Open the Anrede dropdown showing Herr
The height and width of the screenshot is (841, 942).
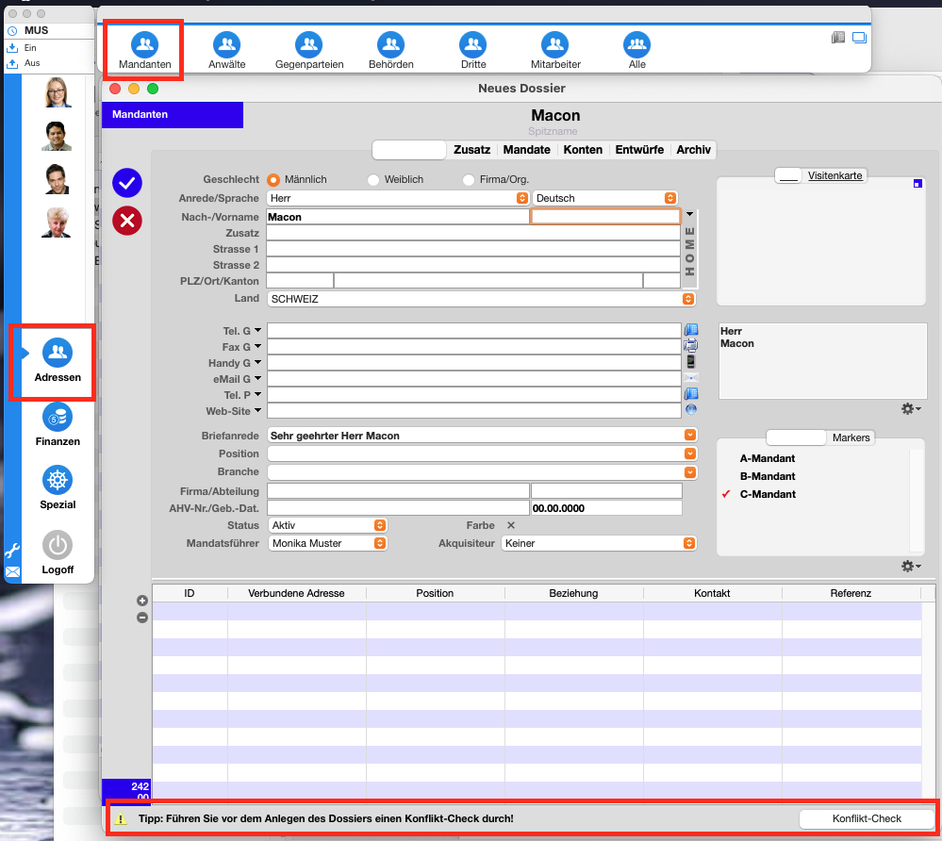point(398,198)
